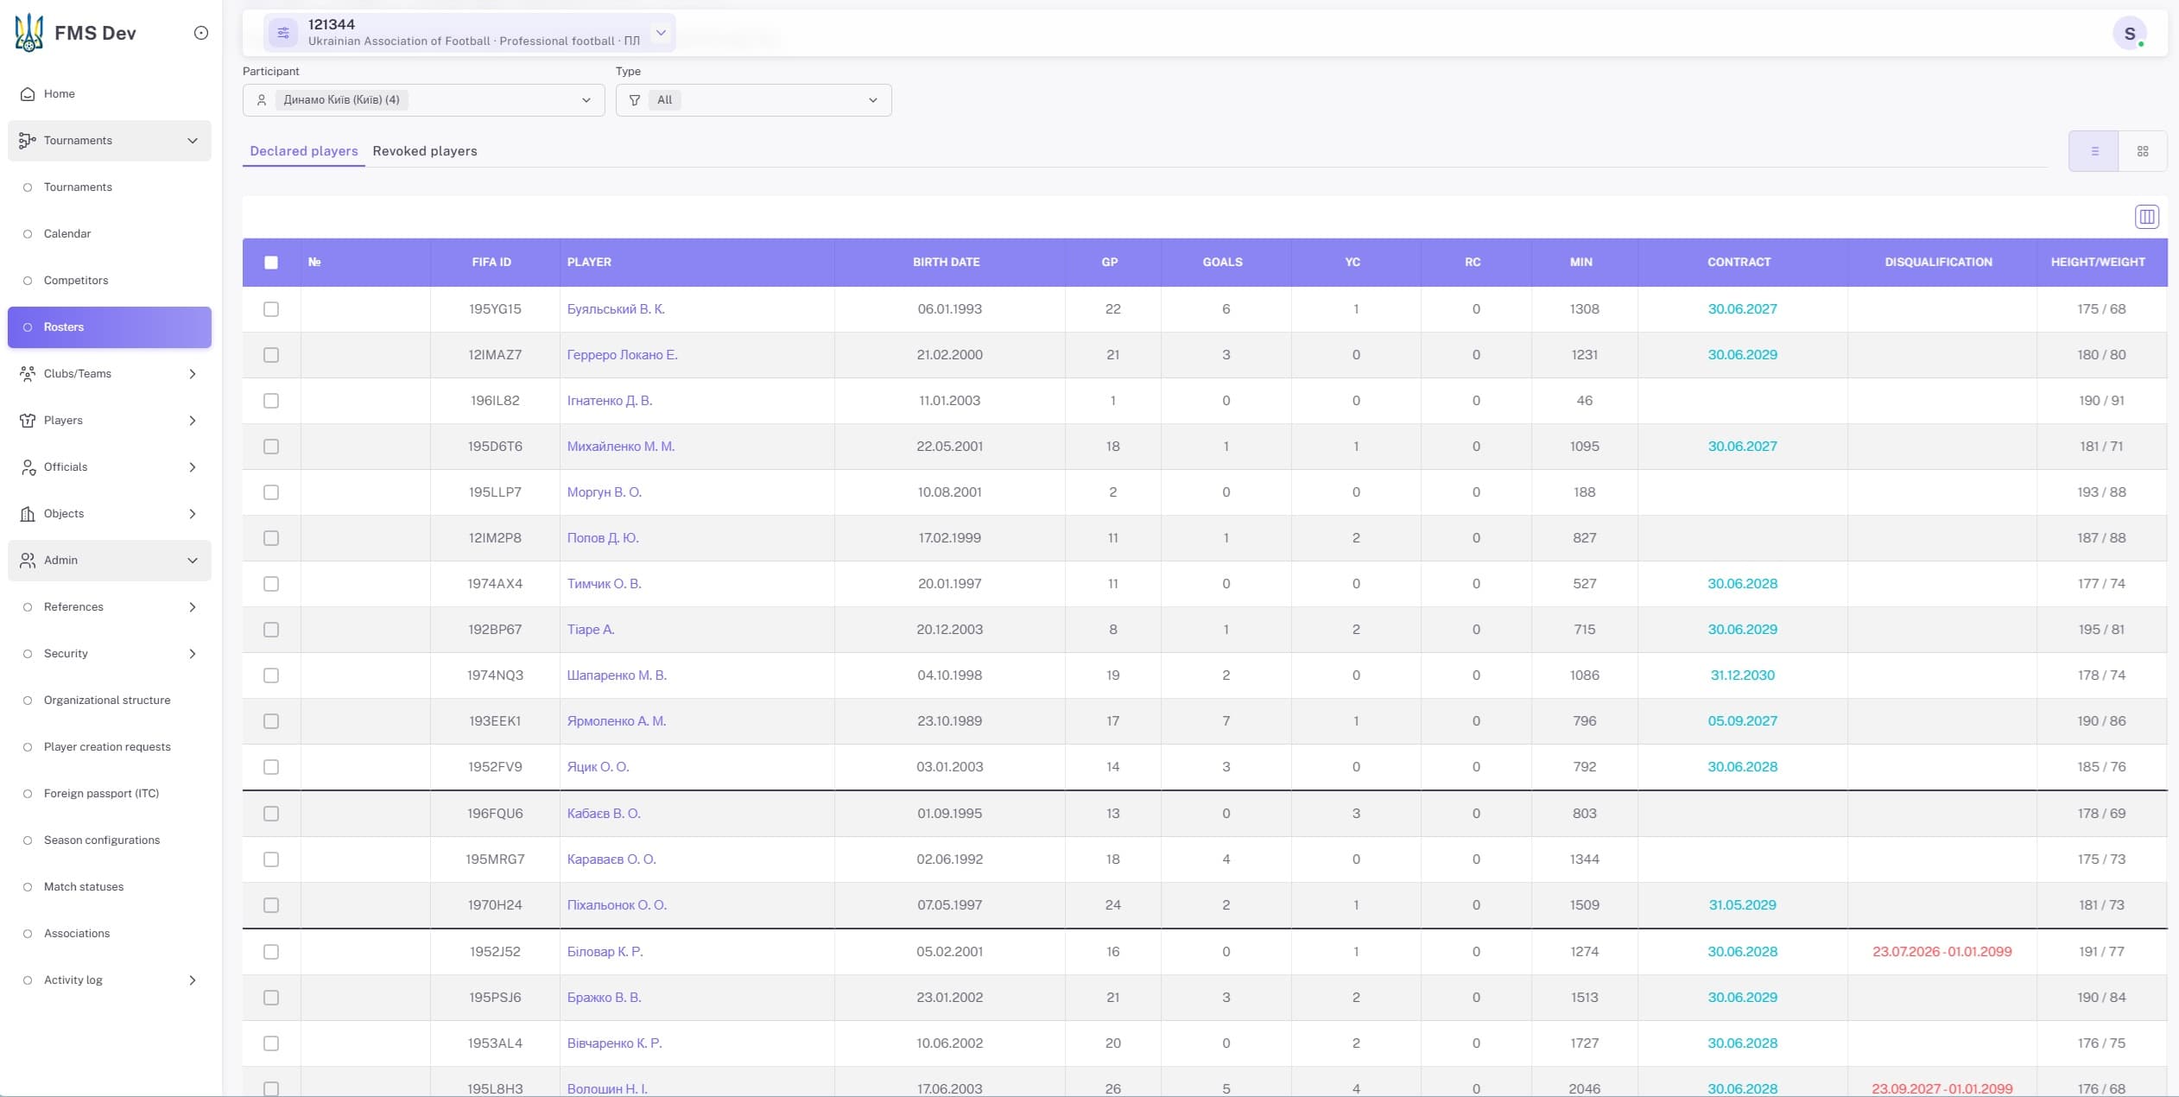Screen dimensions: 2179x1097
Task: Sort table by BIRTH DATE column header
Action: [x=946, y=262]
